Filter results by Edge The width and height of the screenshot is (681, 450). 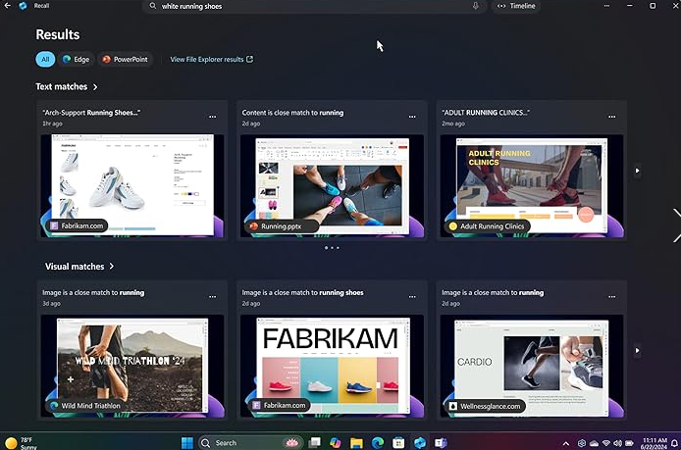point(76,59)
